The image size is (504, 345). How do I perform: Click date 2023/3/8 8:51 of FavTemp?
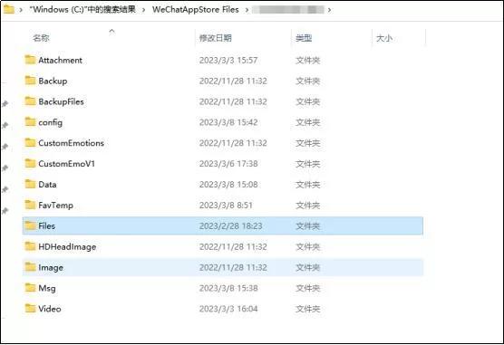tap(226, 205)
